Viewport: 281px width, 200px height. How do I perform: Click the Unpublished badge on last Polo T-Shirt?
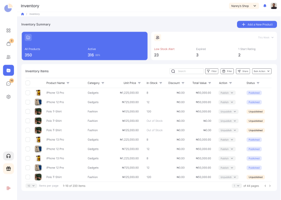tap(255, 177)
